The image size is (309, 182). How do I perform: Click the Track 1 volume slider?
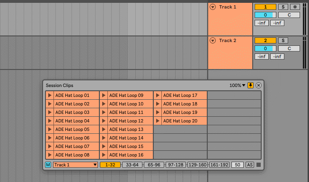tap(265, 15)
